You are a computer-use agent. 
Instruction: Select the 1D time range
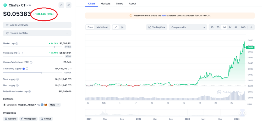(212, 27)
